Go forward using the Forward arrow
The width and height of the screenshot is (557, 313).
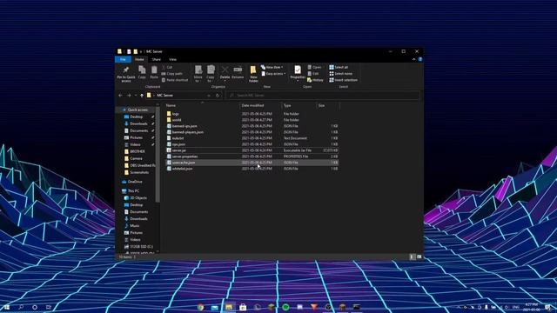[129, 96]
